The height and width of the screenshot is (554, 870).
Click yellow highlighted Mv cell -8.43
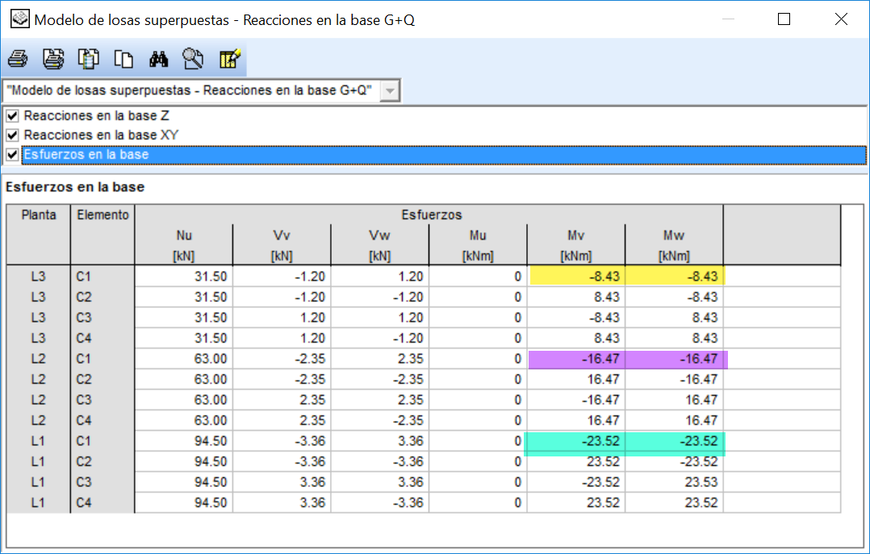pos(576,276)
